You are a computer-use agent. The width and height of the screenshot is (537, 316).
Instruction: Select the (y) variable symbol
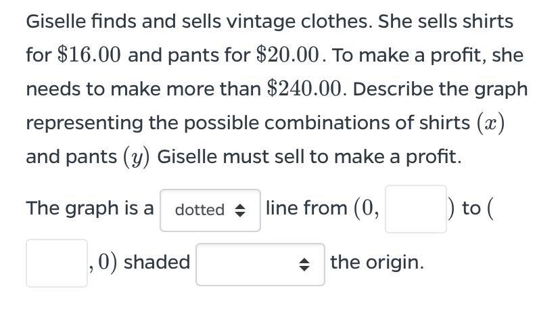click(x=137, y=157)
